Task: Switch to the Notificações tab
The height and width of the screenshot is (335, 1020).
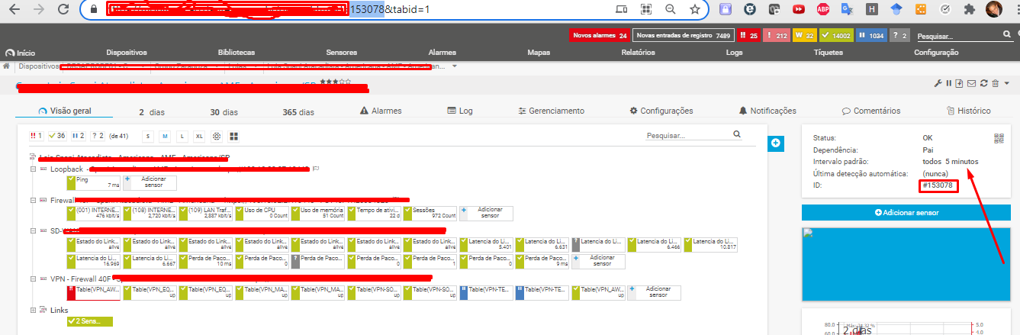Action: click(x=767, y=111)
